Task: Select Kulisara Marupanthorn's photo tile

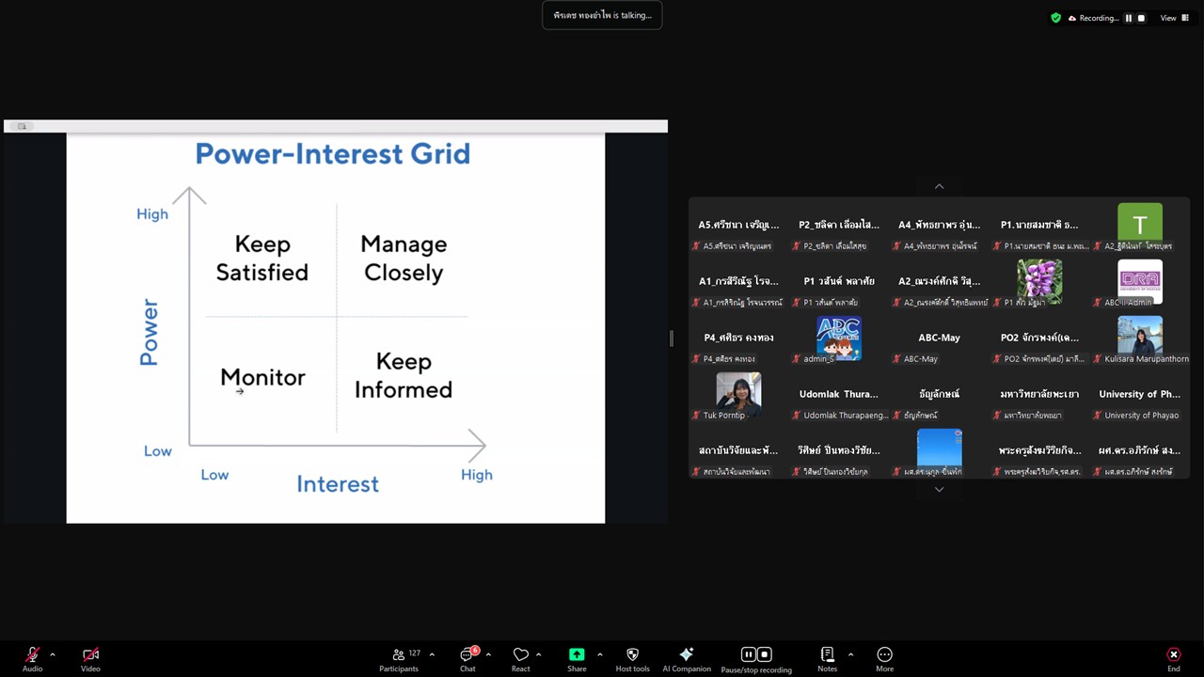Action: pos(1140,338)
